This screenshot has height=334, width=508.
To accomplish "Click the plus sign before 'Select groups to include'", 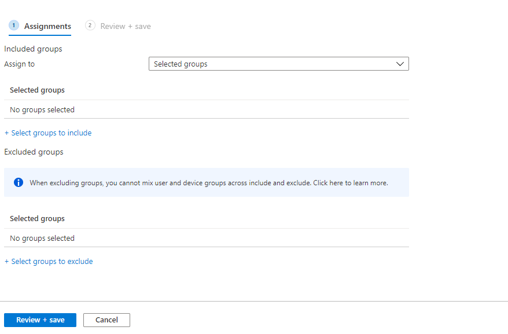I will pyautogui.click(x=7, y=133).
